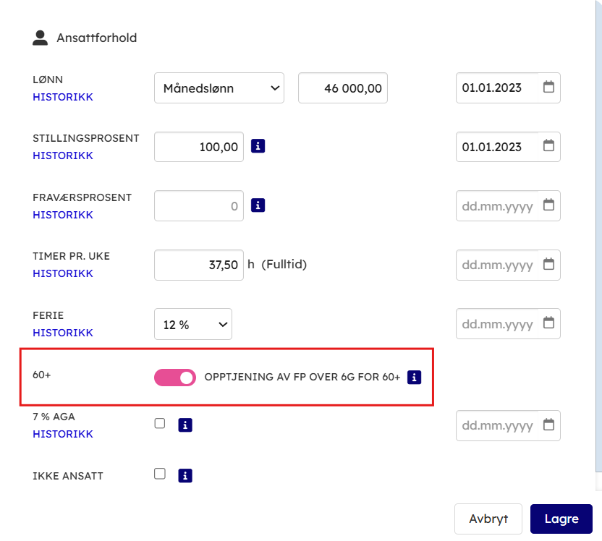Click info icon beside 60+ toggle label
This screenshot has width=602, height=541.
pos(414,377)
